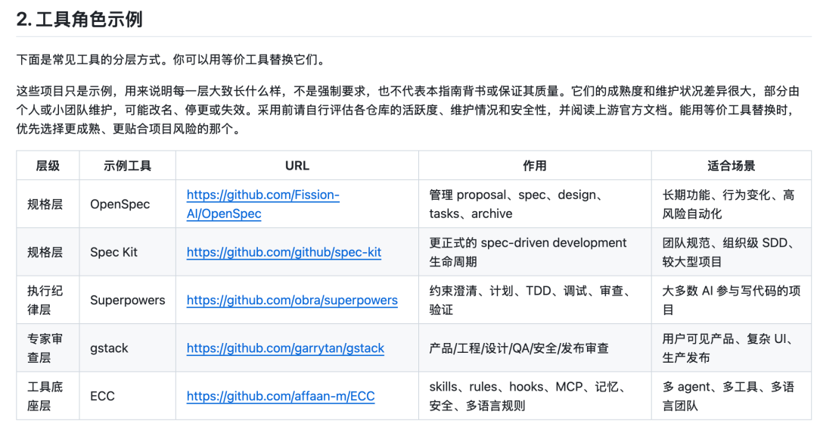The image size is (817, 424).
Task: Click the '执行纪律层' level cell
Action: point(48,300)
